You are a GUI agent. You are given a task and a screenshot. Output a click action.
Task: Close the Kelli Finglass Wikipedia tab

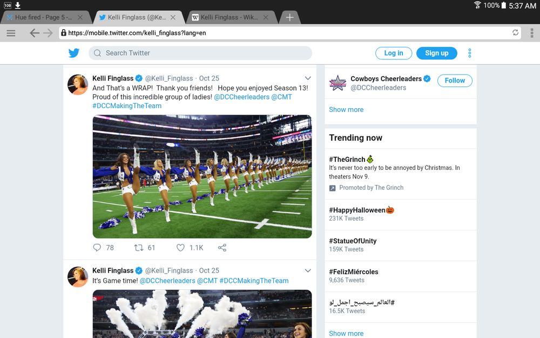pos(266,17)
